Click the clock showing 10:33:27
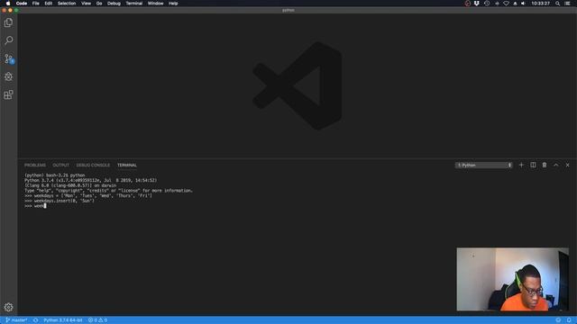577x324 pixels. tap(540, 4)
